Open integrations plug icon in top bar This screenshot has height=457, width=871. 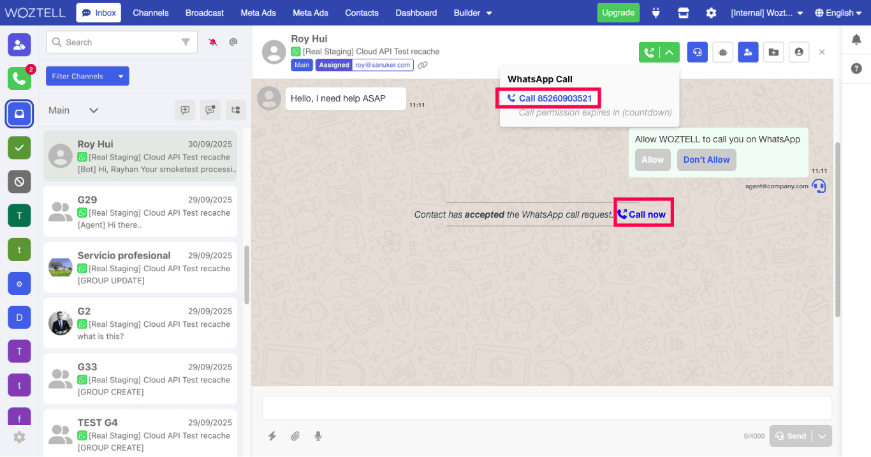(x=656, y=13)
